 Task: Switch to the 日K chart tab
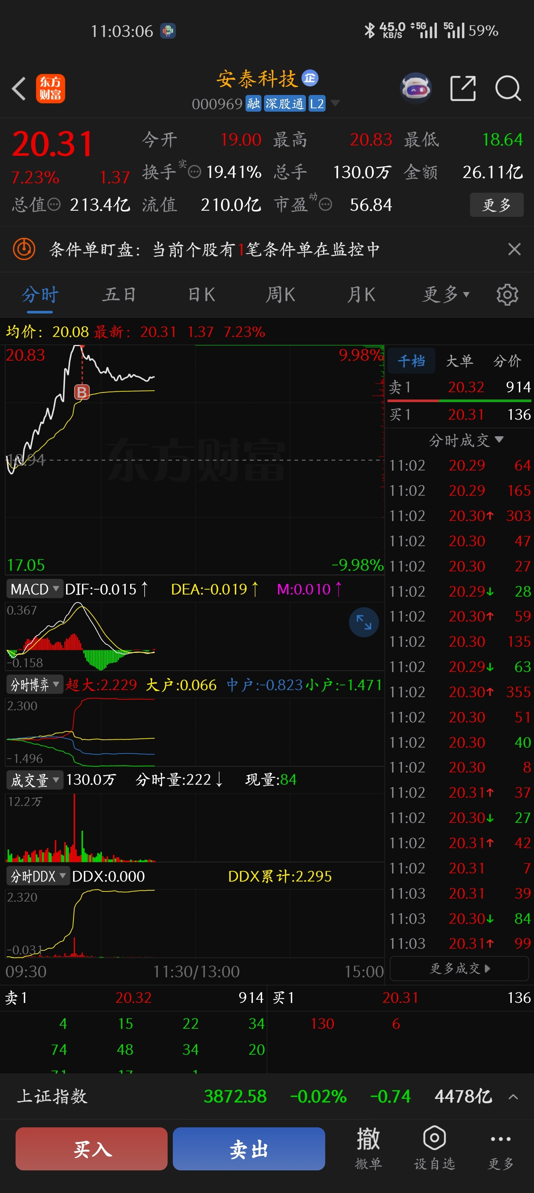201,295
